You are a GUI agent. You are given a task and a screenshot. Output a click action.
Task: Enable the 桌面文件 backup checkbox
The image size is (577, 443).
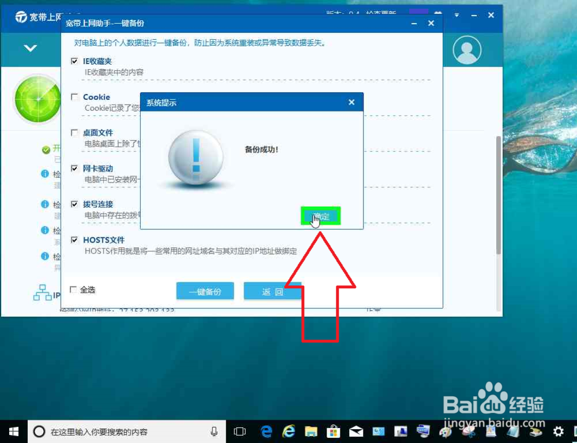pos(74,132)
